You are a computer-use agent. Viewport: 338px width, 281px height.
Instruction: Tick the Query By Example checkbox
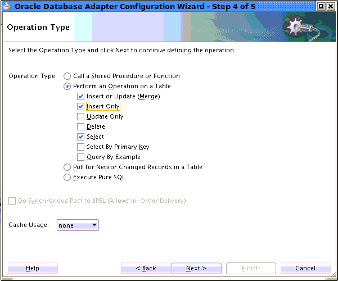click(x=80, y=157)
